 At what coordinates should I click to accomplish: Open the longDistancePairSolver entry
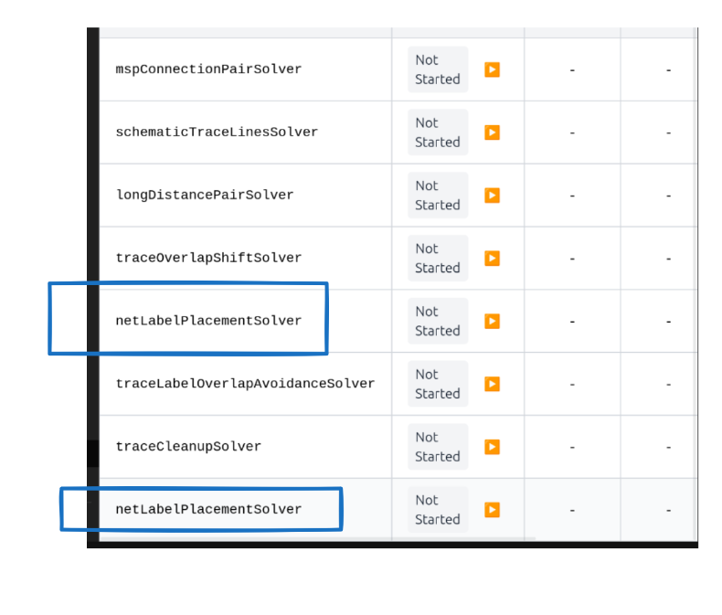coord(205,195)
